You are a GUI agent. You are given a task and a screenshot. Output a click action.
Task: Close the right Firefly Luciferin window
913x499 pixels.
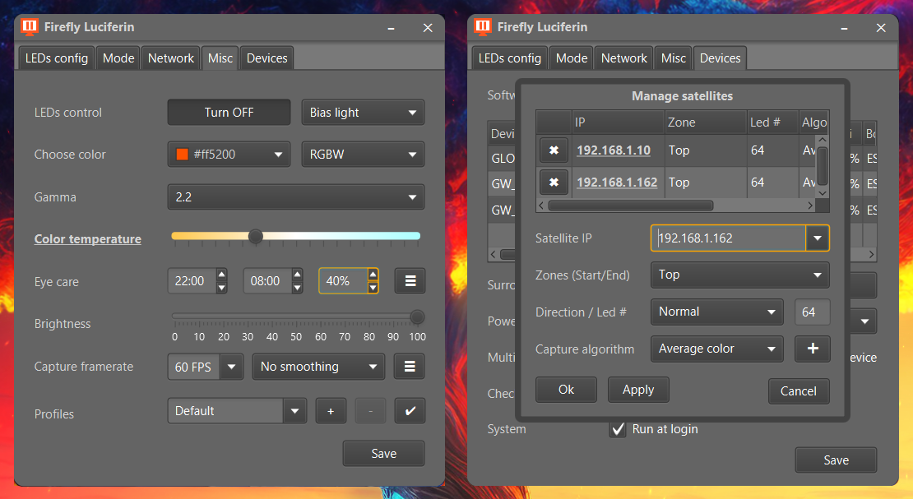pos(880,28)
